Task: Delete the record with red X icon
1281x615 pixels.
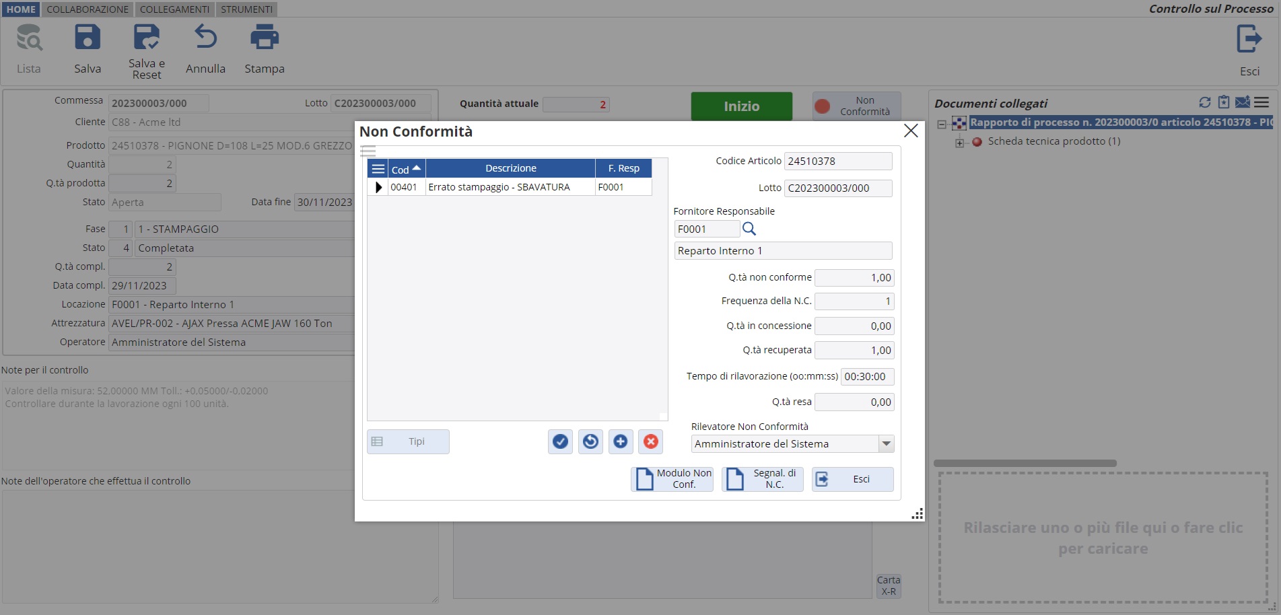Action: (650, 441)
